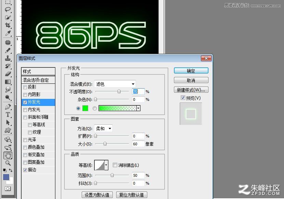284x199 pixels.
Task: Select the Zoom tool
Action: pyautogui.click(x=8, y=163)
